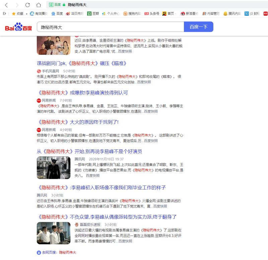
Task: Open the 头条号 bookmark
Action: [x=152, y=14]
